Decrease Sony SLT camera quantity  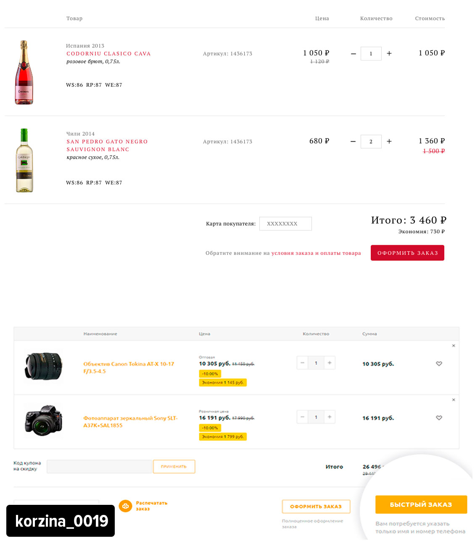[302, 417]
